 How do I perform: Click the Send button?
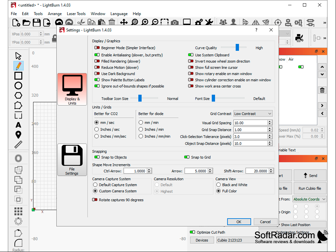pyautogui.click(x=310, y=176)
